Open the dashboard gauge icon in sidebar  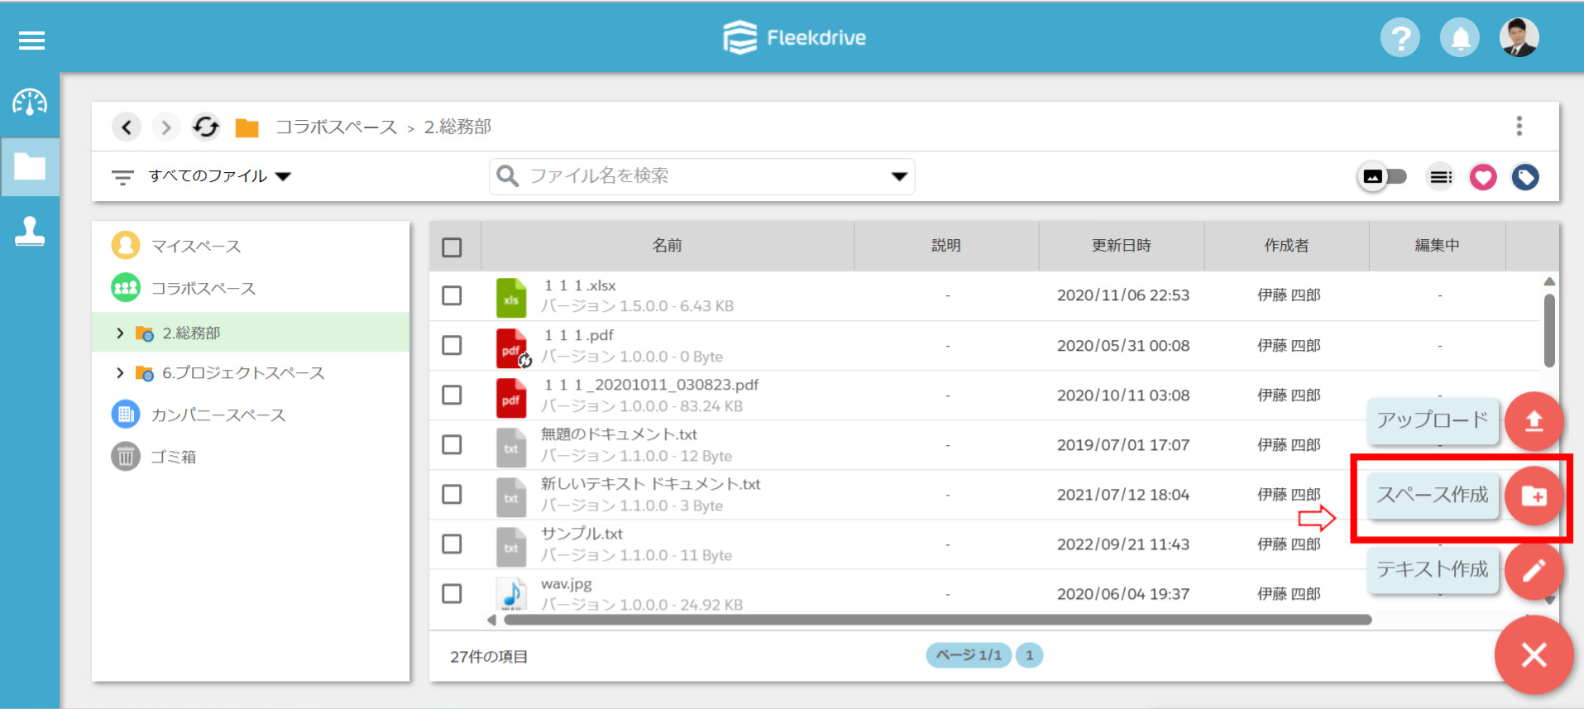[30, 103]
